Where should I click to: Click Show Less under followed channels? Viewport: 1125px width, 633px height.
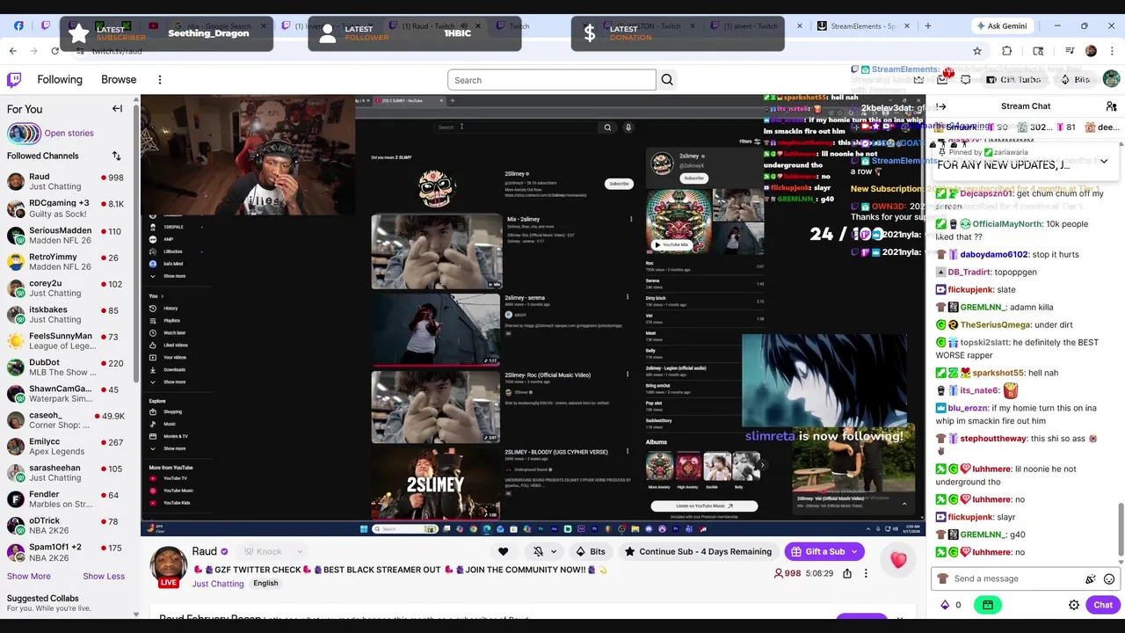[104, 576]
